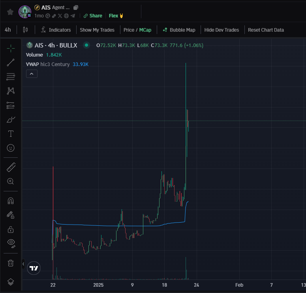Toggle stay in drawing mode pencil-lock
The width and height of the screenshot is (306, 293).
click(11, 215)
